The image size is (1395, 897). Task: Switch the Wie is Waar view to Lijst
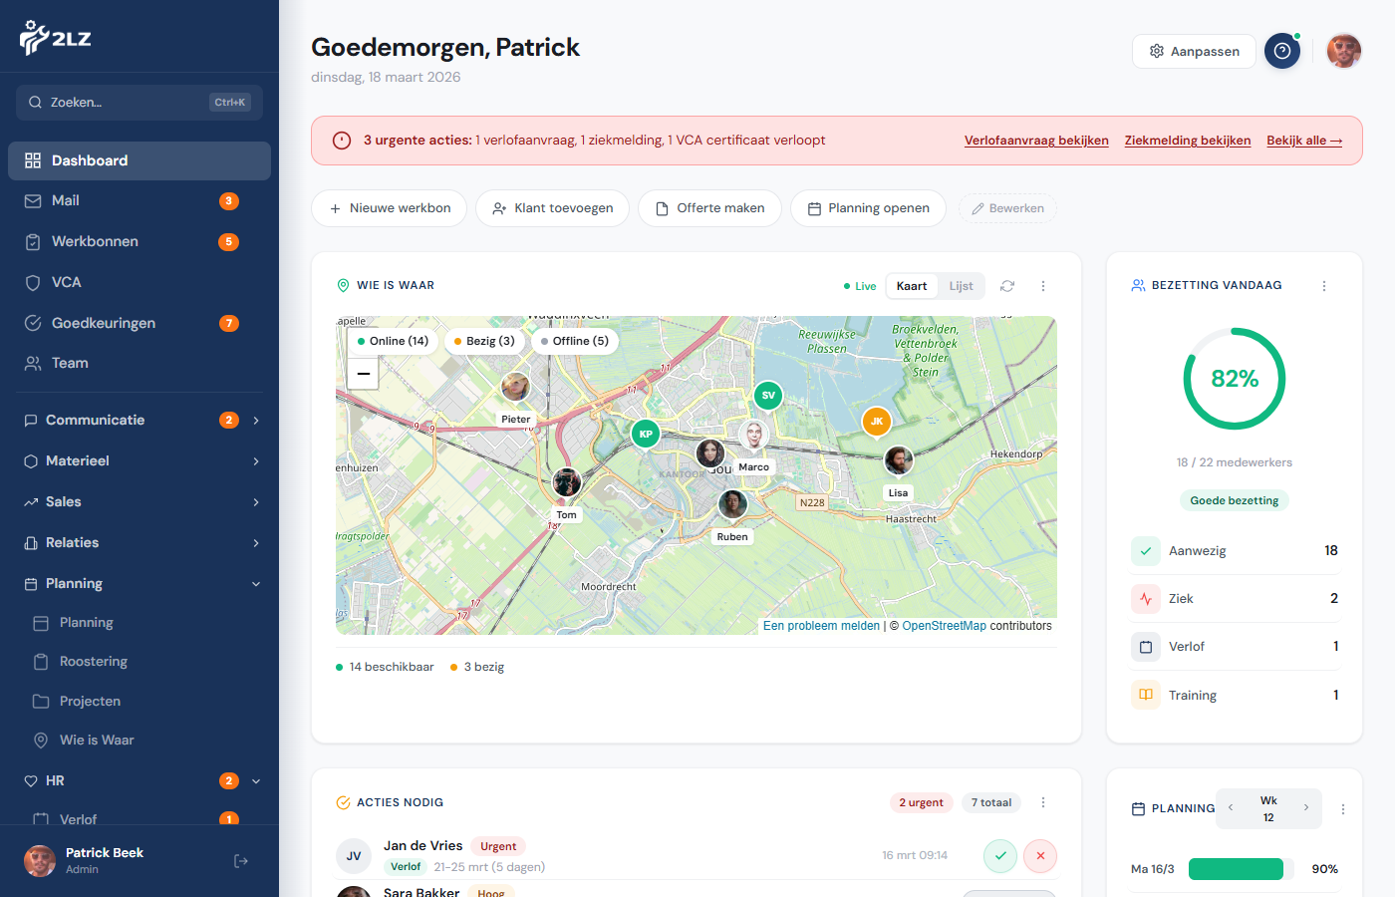960,286
